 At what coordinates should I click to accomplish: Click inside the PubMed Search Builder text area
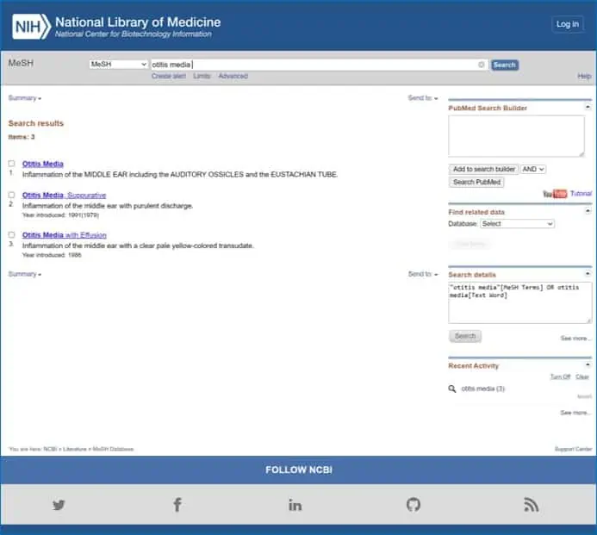[x=516, y=136]
